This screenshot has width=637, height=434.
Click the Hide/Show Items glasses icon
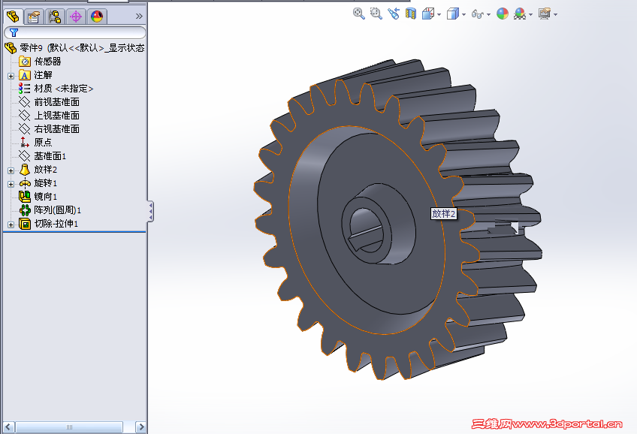[477, 14]
